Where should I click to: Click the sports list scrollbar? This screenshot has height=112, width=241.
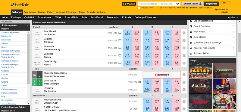pos(28,59)
